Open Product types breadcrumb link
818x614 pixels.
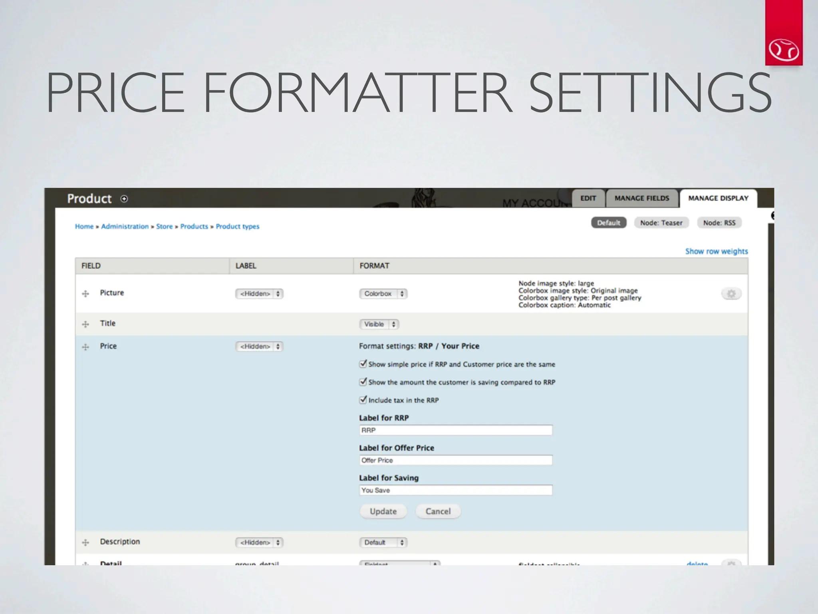238,226
